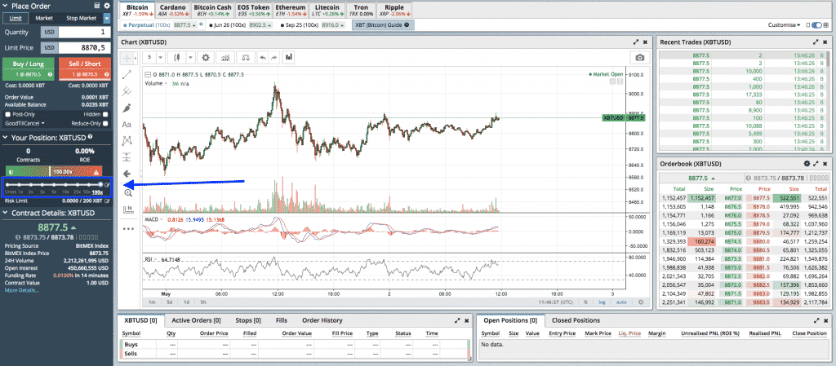Click the Buy / Long button

coord(29,68)
